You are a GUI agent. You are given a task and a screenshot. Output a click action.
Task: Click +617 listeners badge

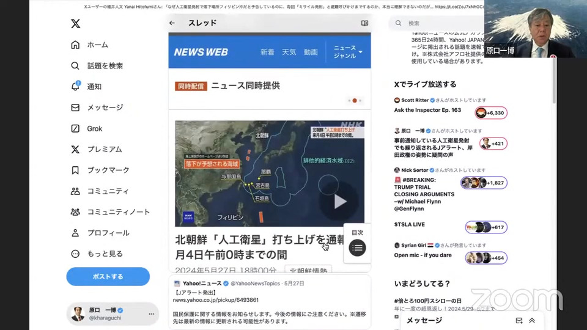point(486,227)
